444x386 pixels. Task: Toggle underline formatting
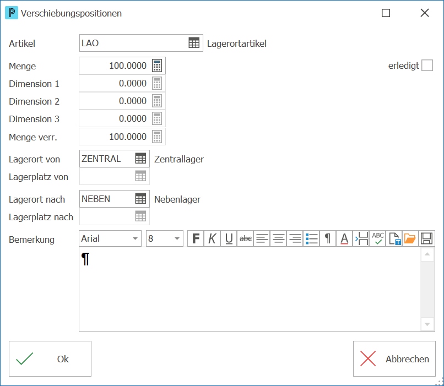click(x=229, y=238)
